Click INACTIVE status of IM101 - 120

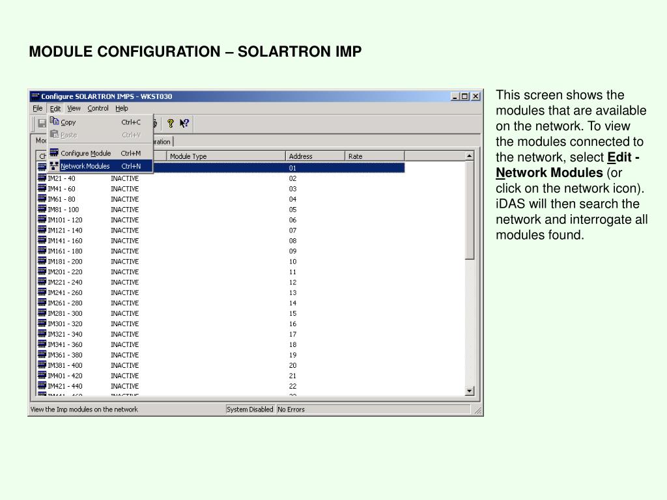[124, 220]
